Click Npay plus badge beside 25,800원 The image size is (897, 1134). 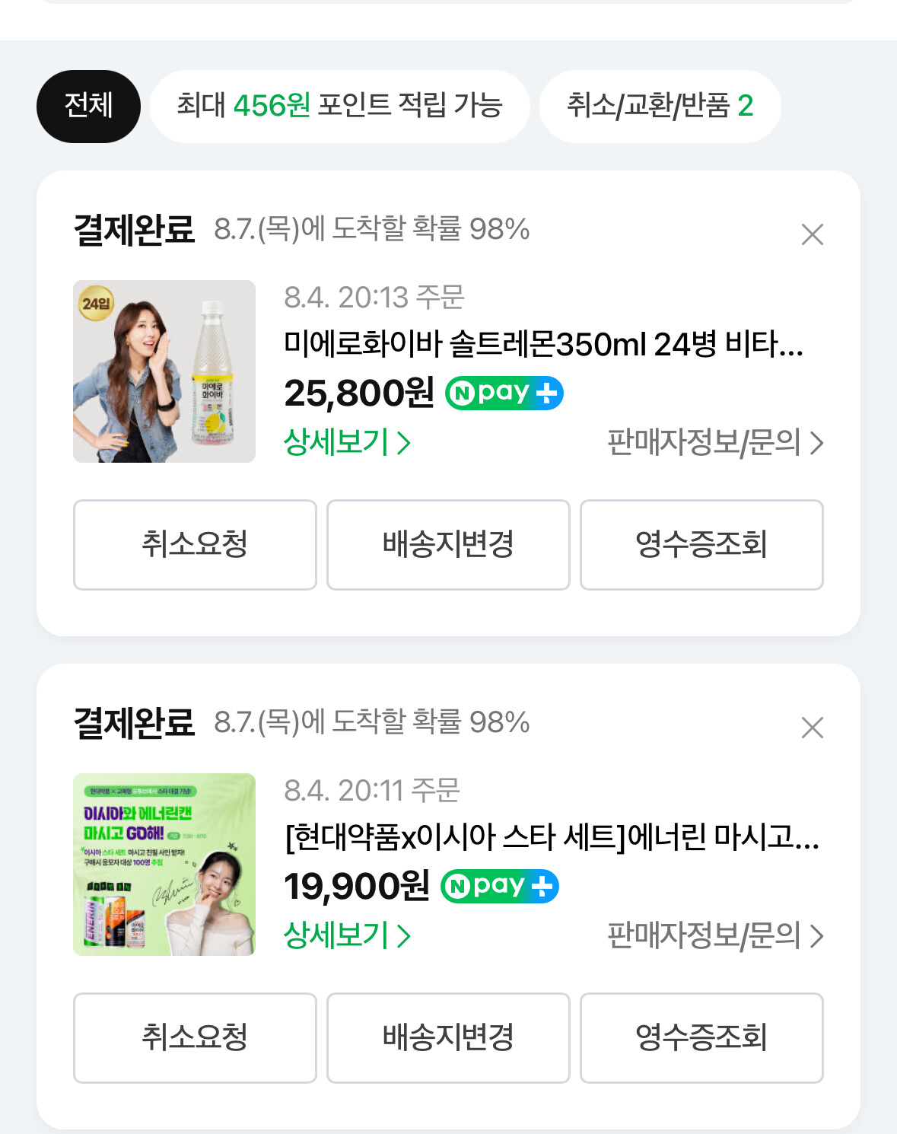click(x=504, y=393)
